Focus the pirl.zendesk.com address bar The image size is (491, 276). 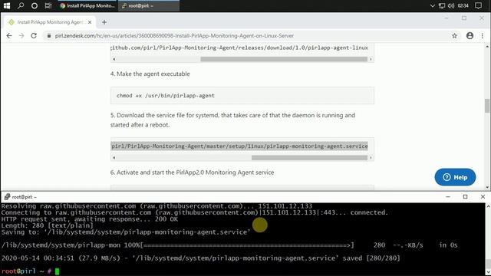(x=174, y=36)
